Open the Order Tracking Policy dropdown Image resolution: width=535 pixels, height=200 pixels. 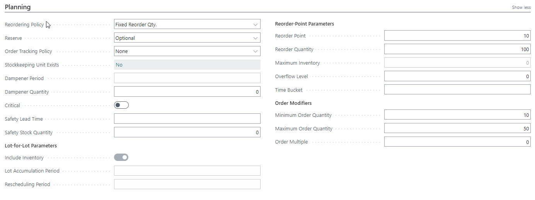187,51
